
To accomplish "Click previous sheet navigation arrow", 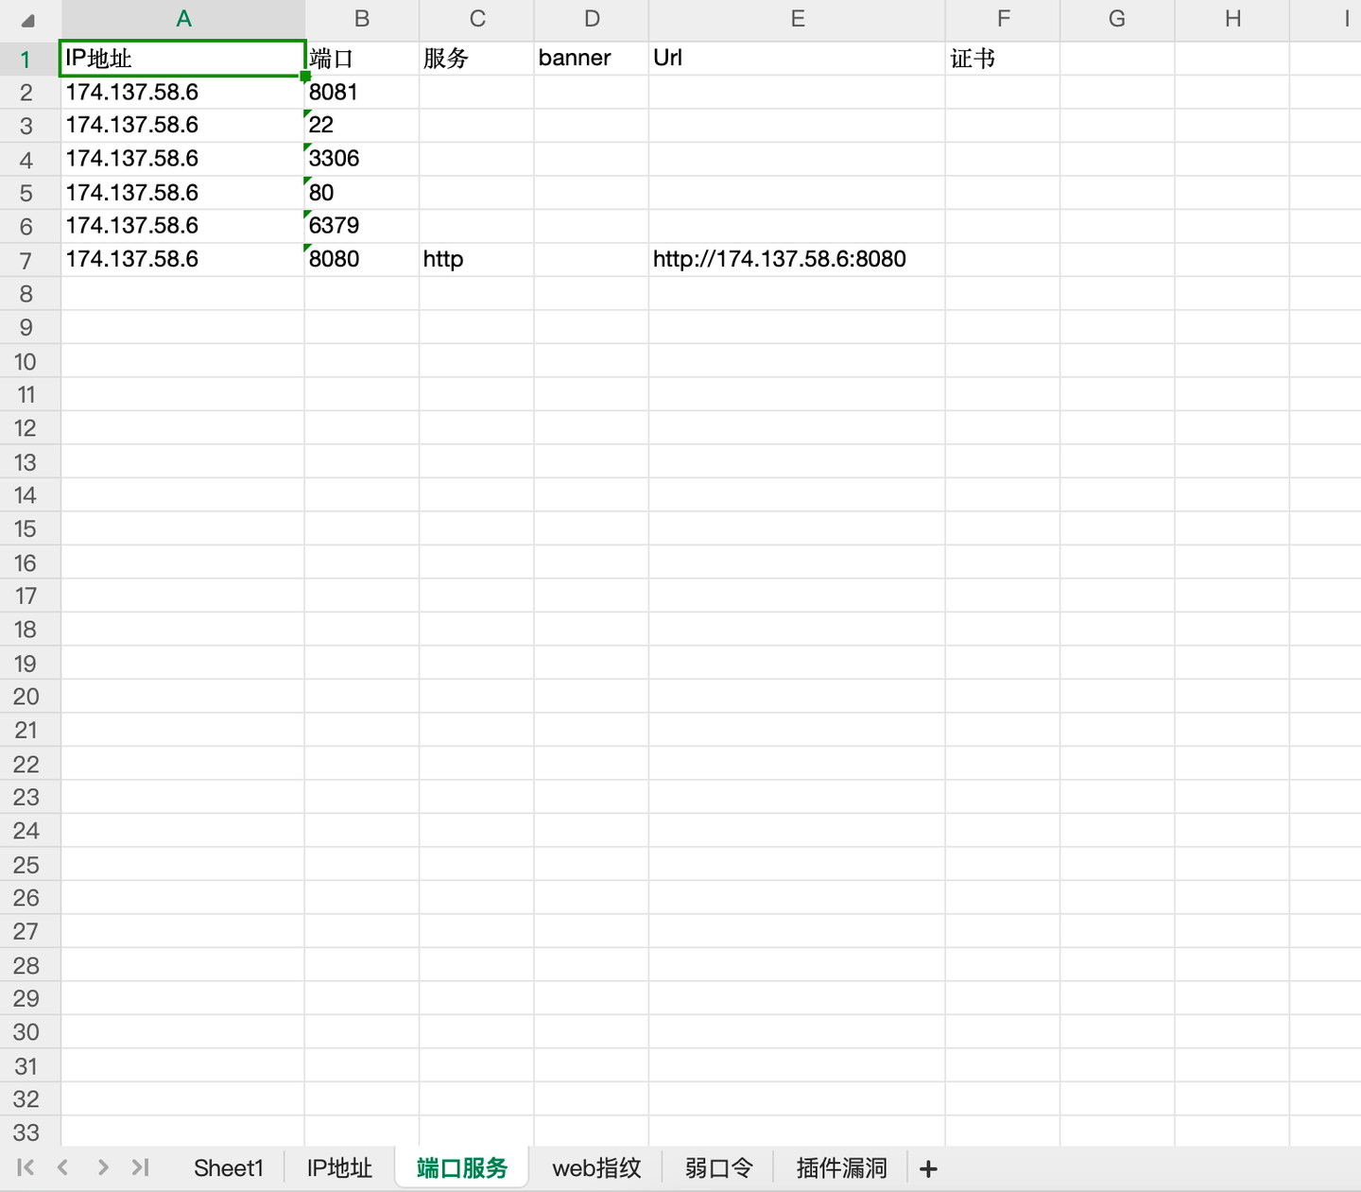I will (63, 1167).
